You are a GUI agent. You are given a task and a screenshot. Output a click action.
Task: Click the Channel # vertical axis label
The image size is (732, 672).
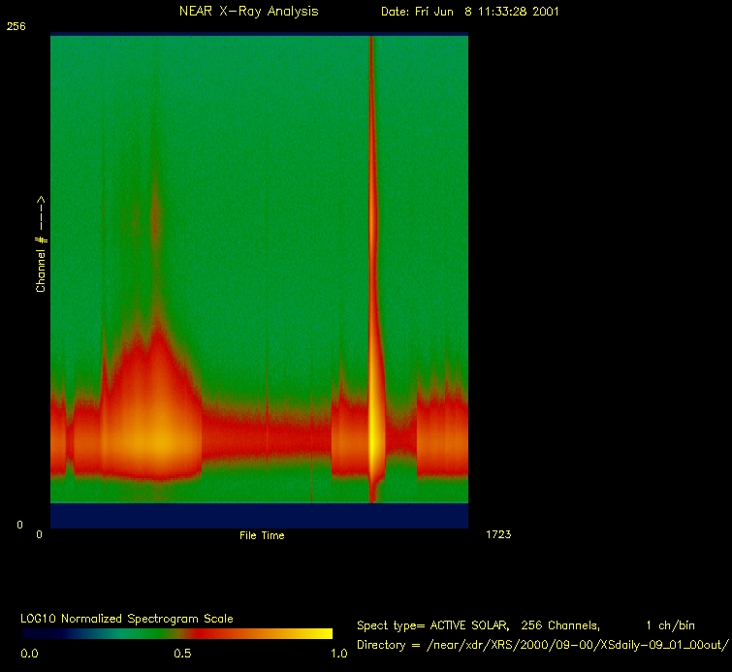(42, 243)
